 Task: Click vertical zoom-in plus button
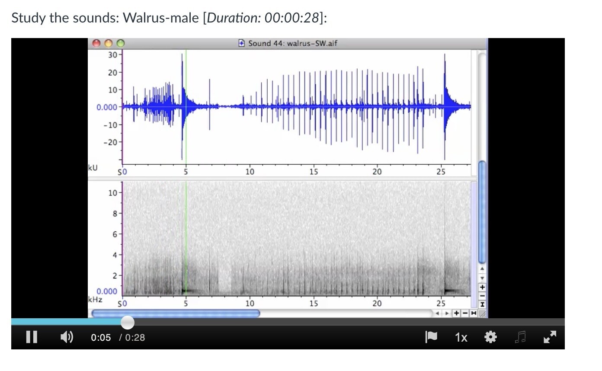pos(482,287)
